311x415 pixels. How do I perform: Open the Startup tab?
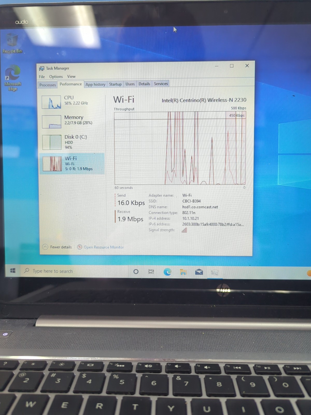click(x=115, y=84)
